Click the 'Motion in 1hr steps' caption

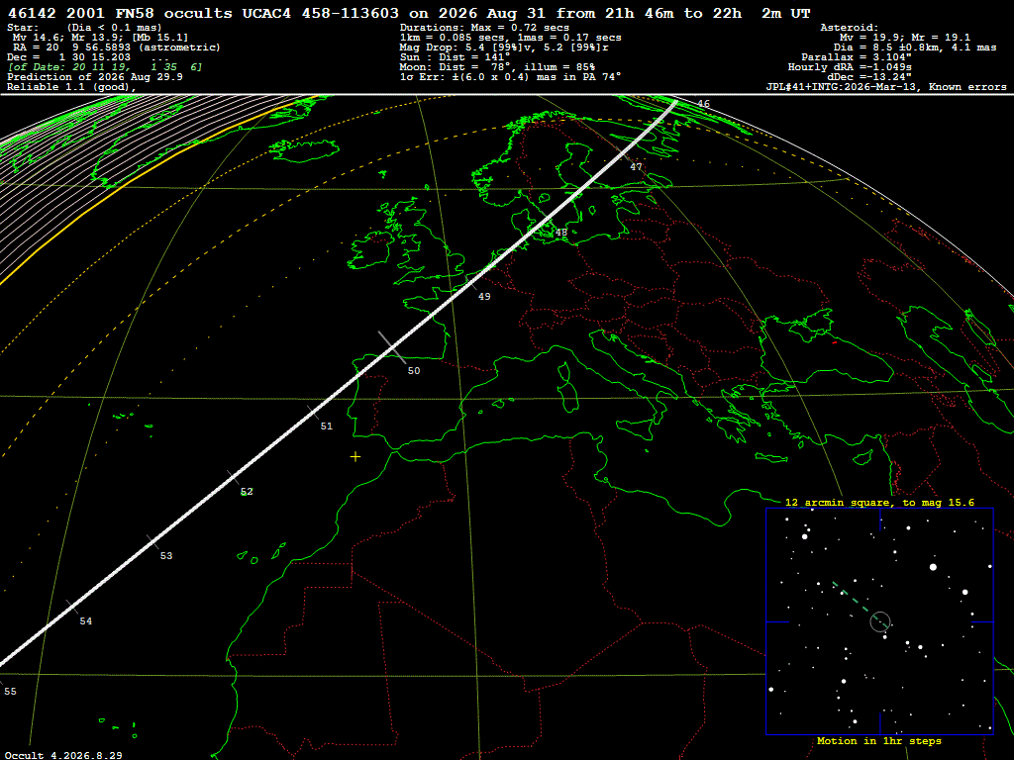(879, 741)
